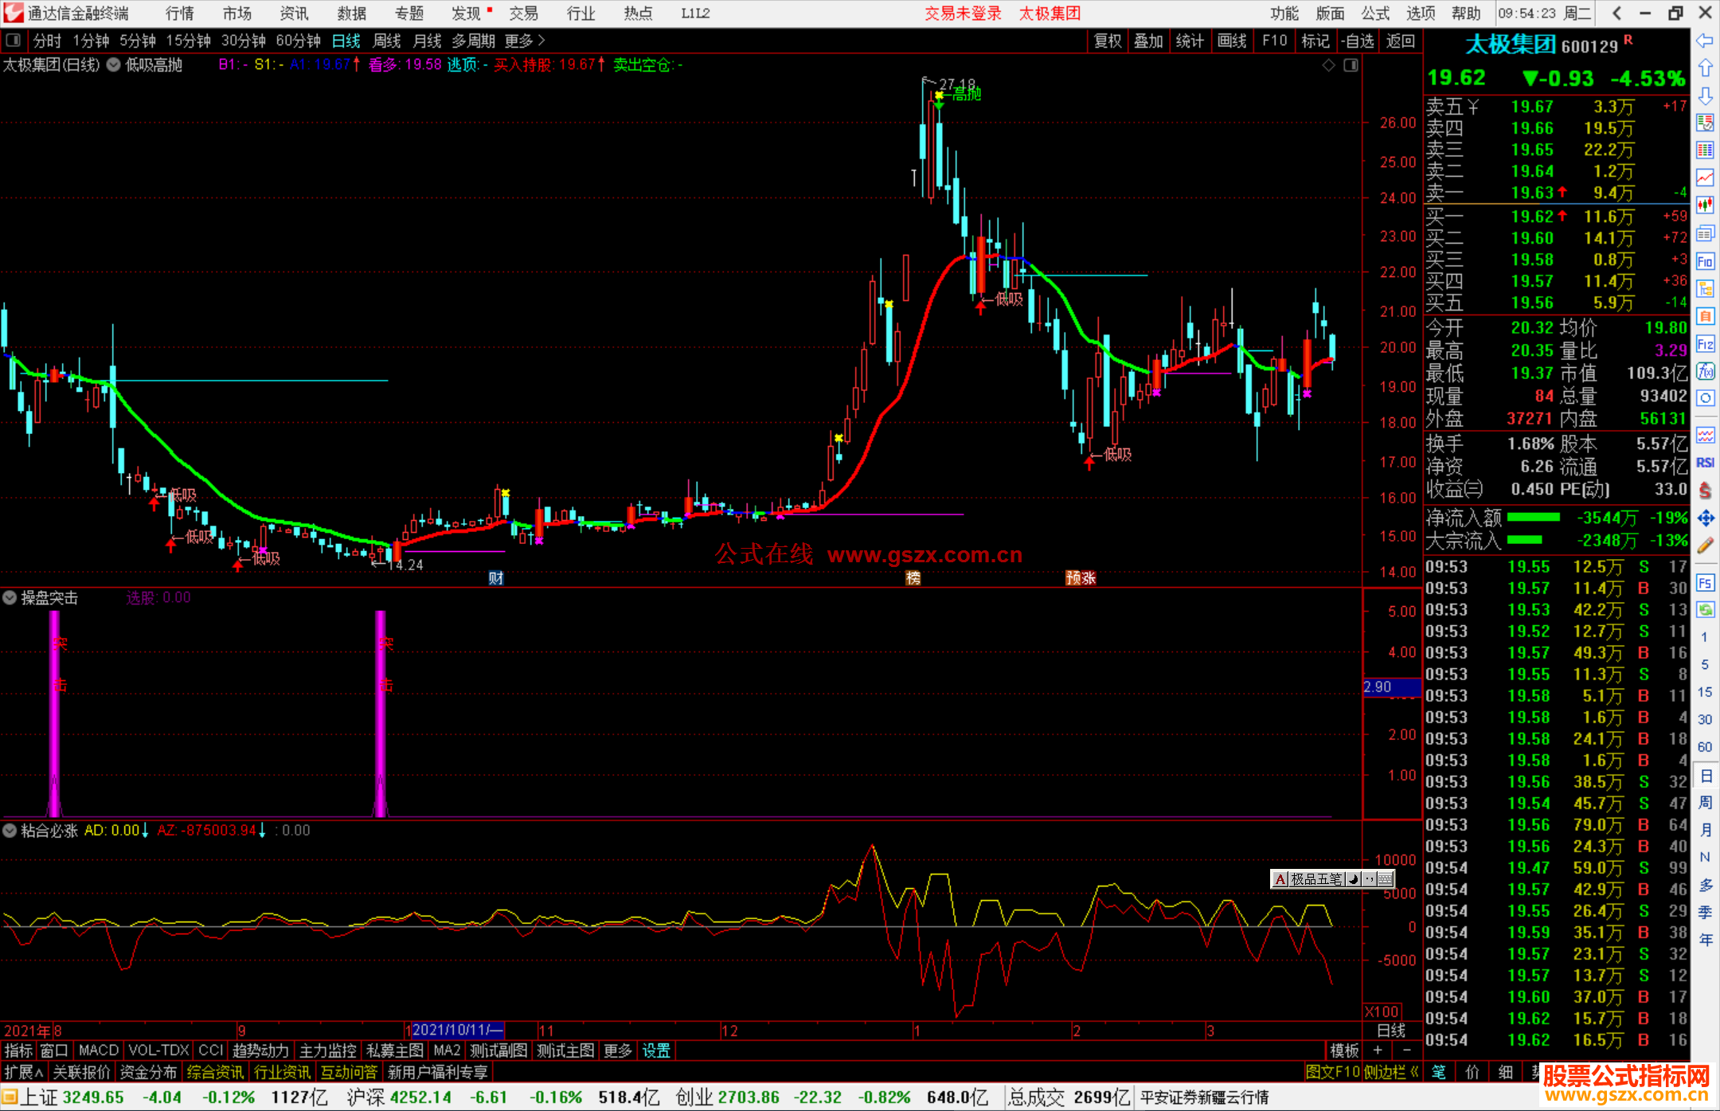Open the F10 company info icon
This screenshot has height=1111, width=1720.
point(1705,261)
